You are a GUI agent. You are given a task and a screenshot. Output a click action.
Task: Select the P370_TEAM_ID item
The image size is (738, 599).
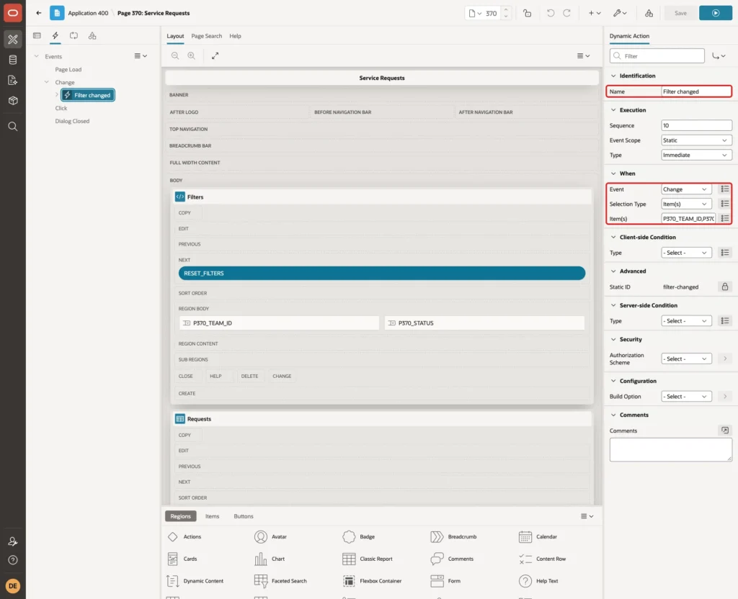279,323
